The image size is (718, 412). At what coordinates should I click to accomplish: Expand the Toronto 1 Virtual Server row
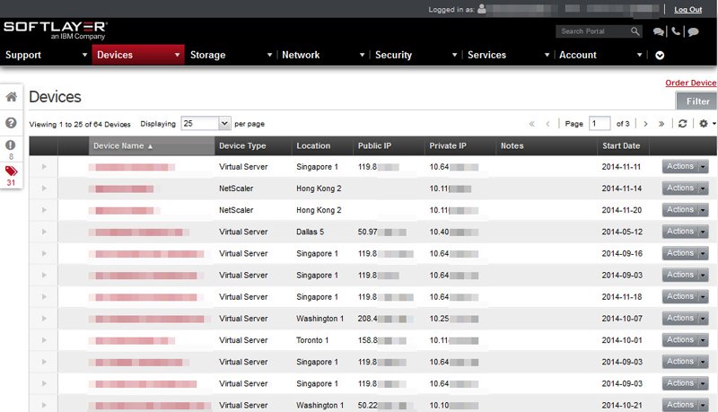coord(44,340)
